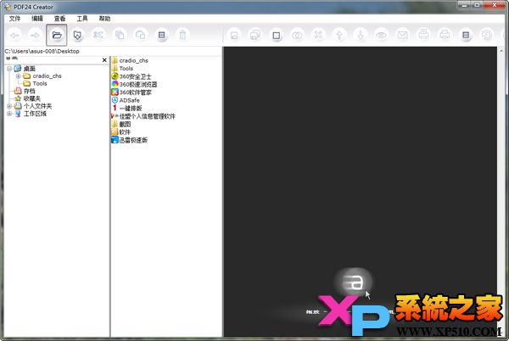Select 截图 folder in file list
Image resolution: width=509 pixels, height=341 pixels.
coord(121,124)
